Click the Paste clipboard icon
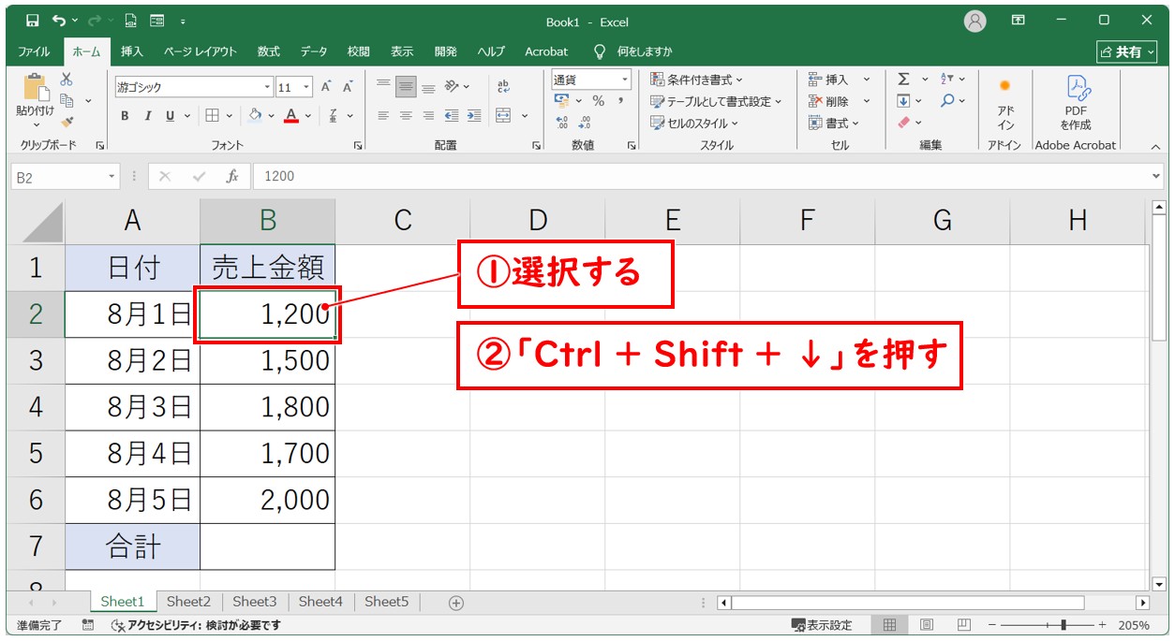This screenshot has width=1175, height=641. pyautogui.click(x=36, y=87)
